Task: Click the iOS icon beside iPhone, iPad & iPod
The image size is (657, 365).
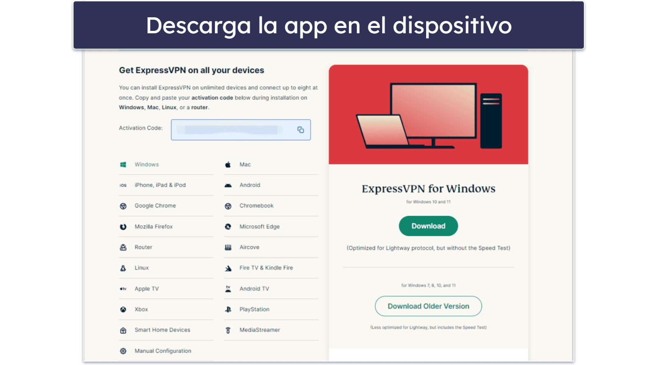Action: [x=123, y=185]
